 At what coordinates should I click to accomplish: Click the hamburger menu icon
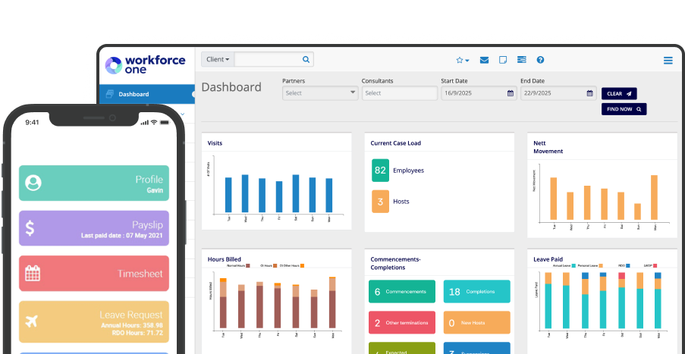pyautogui.click(x=668, y=61)
